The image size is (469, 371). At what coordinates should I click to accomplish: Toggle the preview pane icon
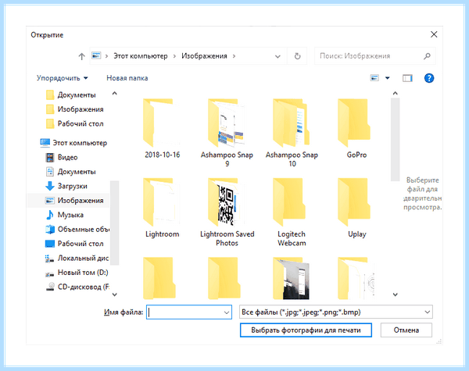[x=407, y=78]
